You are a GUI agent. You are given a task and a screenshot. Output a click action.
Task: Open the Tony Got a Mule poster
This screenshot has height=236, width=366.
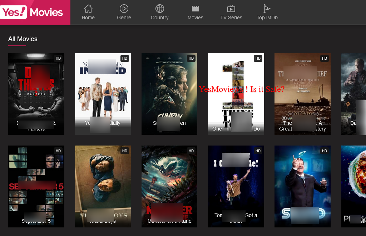[236, 186]
